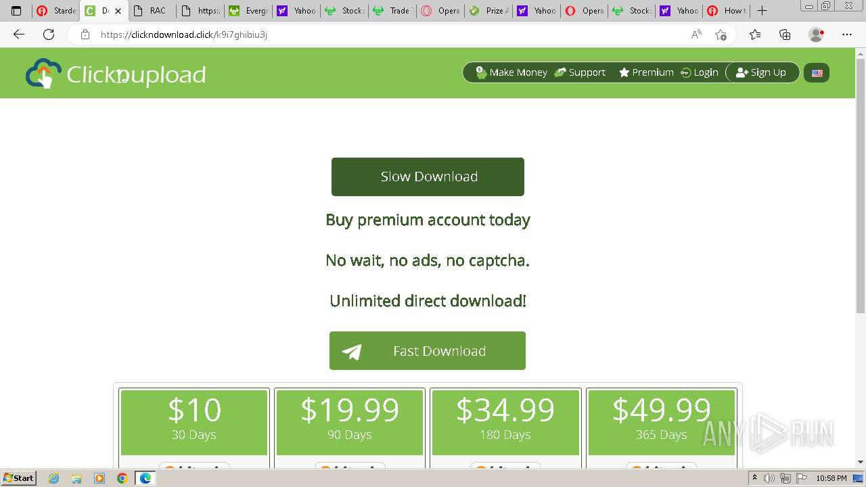Click the Support handshake icon
Viewport: 866px width, 487px height.
[x=560, y=72]
